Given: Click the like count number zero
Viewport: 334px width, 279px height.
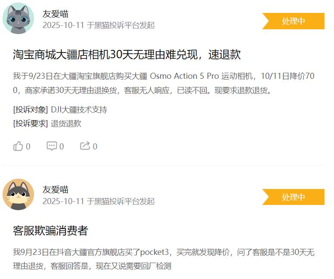Looking at the screenshot, I should point(28,146).
